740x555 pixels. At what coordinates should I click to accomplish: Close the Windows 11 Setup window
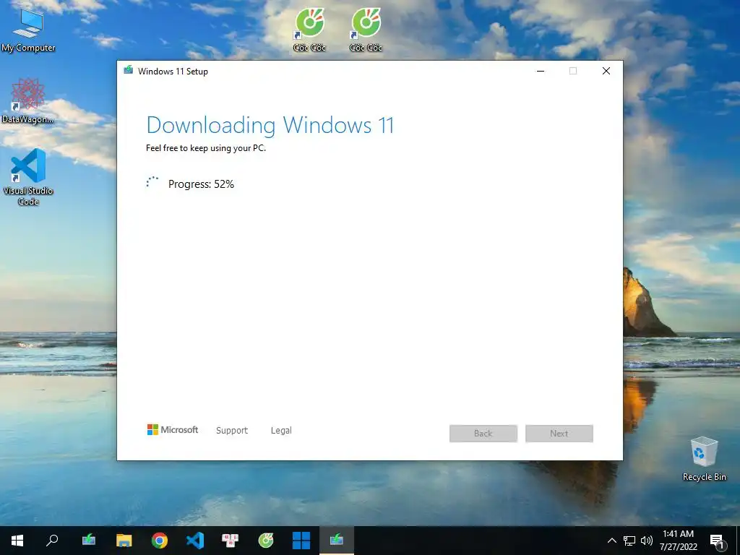[606, 71]
